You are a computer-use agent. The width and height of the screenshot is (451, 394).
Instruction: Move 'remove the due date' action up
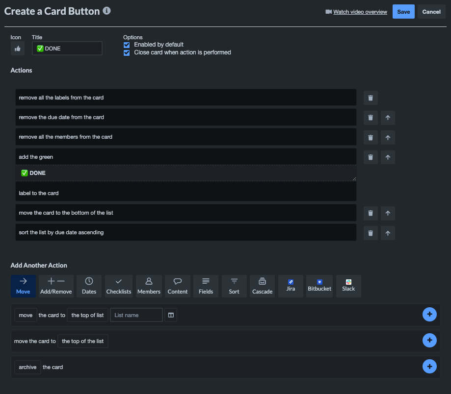pyautogui.click(x=388, y=118)
